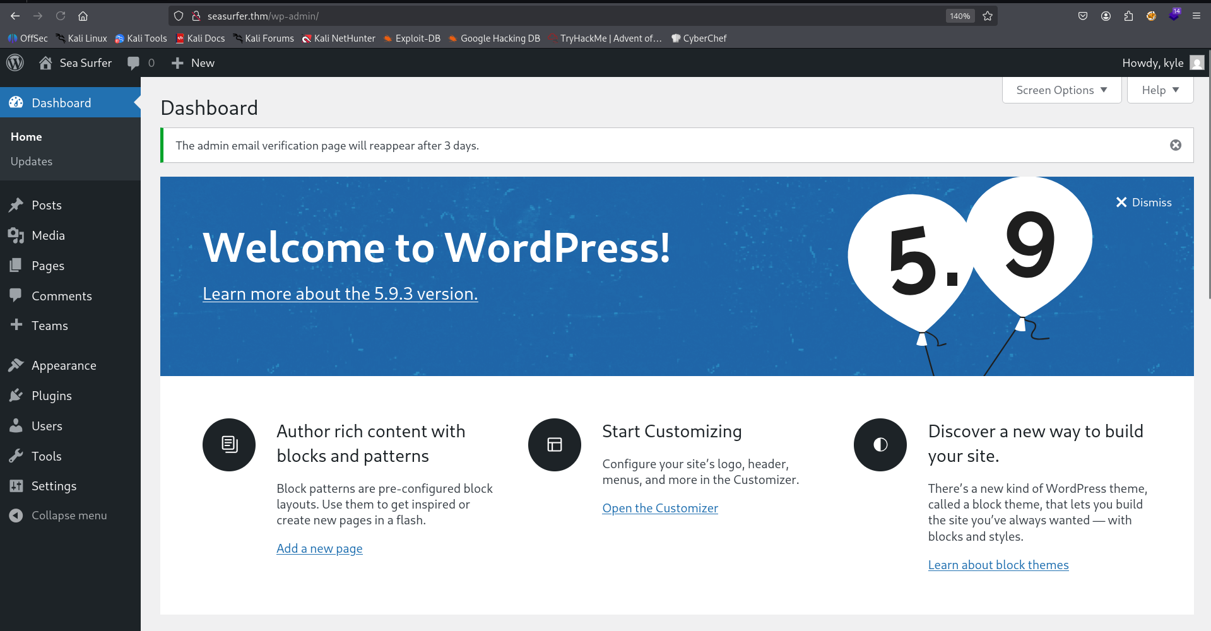Viewport: 1211px width, 631px height.
Task: Close the admin email verification notice
Action: (x=1175, y=144)
